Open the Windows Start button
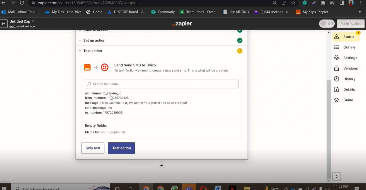366x190 pixels. pyautogui.click(x=4, y=188)
